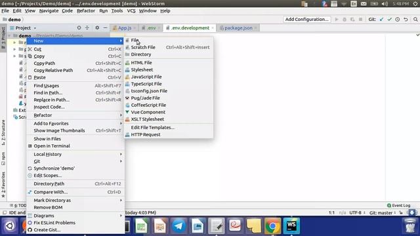This screenshot has height=236, width=420.
Task: Click the Git revert arrow icon
Action: tap(406, 19)
